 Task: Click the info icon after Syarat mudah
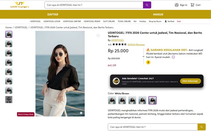tap(173, 57)
